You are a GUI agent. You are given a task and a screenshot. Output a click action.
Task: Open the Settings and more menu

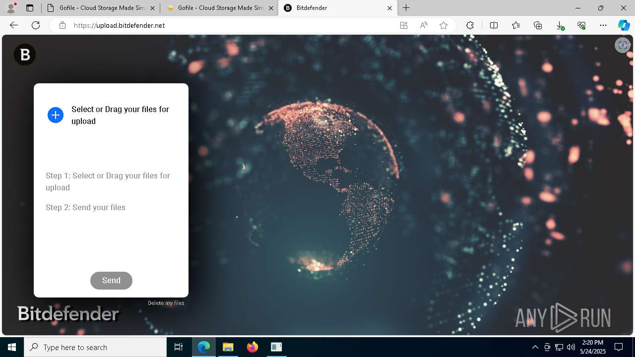coord(603,25)
